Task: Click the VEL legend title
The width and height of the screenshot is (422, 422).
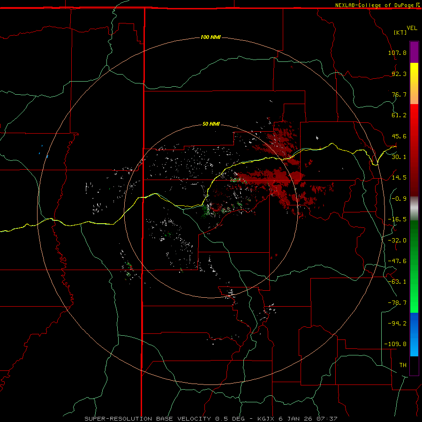Action: click(412, 28)
